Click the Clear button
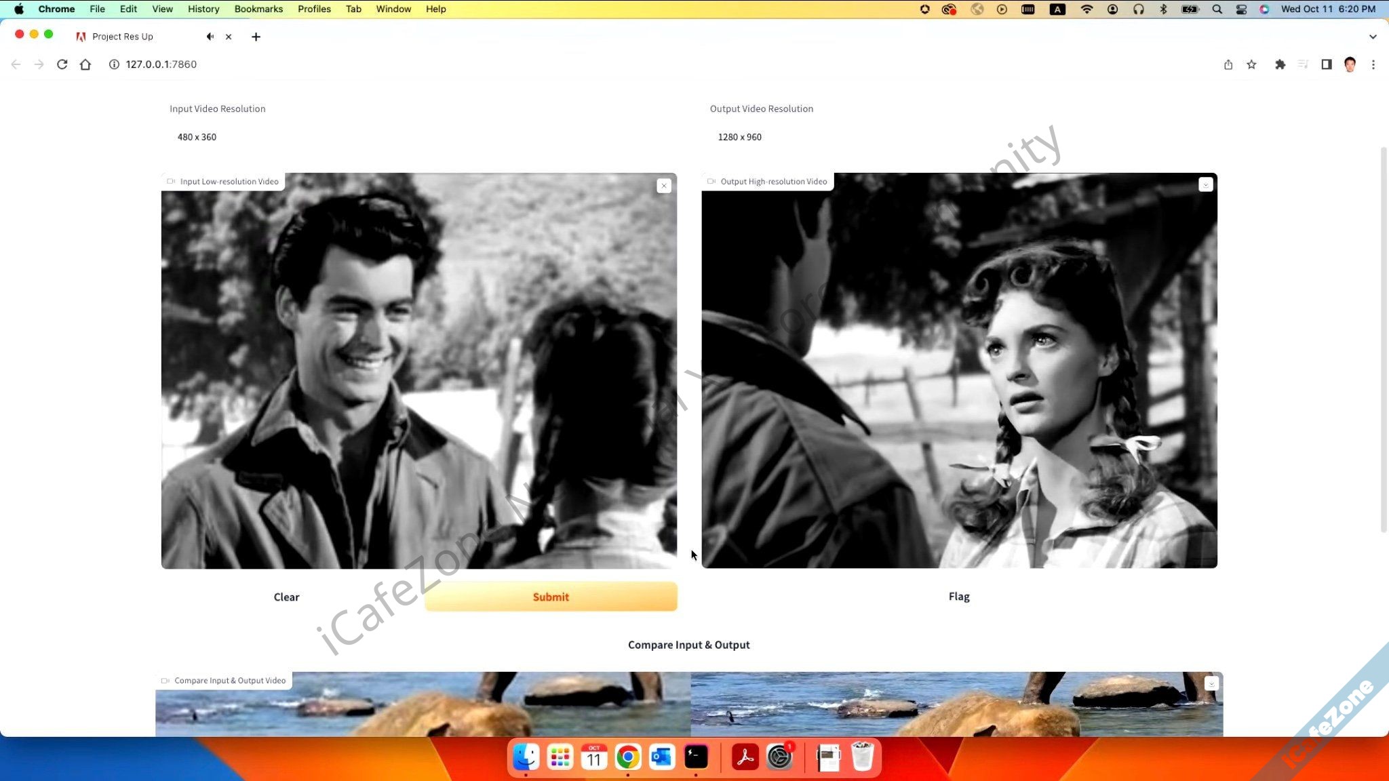Image resolution: width=1389 pixels, height=781 pixels. 286,597
